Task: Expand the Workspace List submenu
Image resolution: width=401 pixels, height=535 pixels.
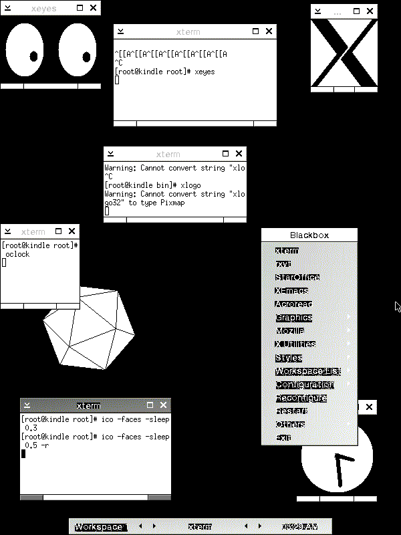Action: coord(309,371)
